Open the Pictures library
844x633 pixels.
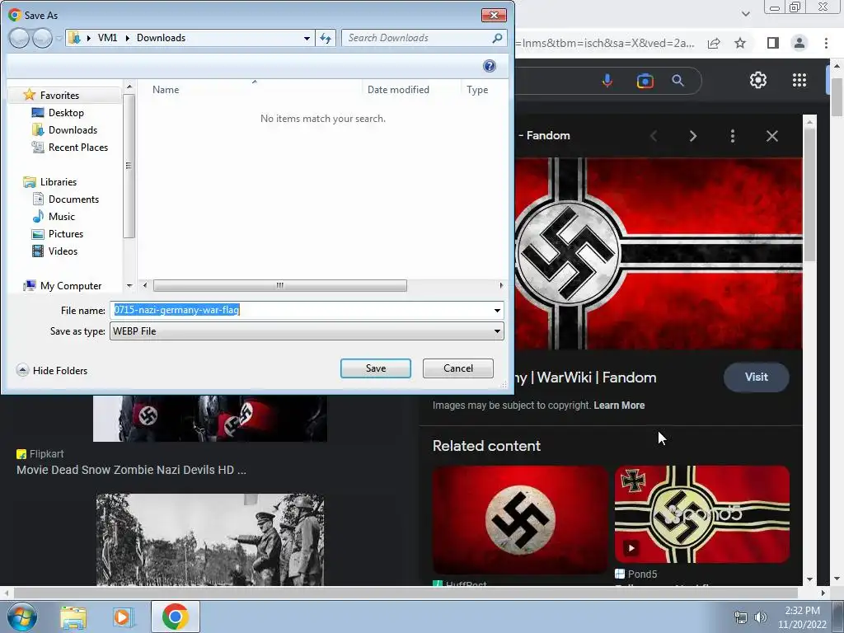coord(66,233)
